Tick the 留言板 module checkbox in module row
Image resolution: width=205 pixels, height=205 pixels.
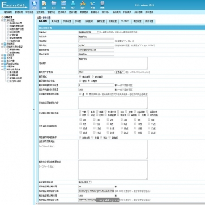pyautogui.click(x=129, y=114)
